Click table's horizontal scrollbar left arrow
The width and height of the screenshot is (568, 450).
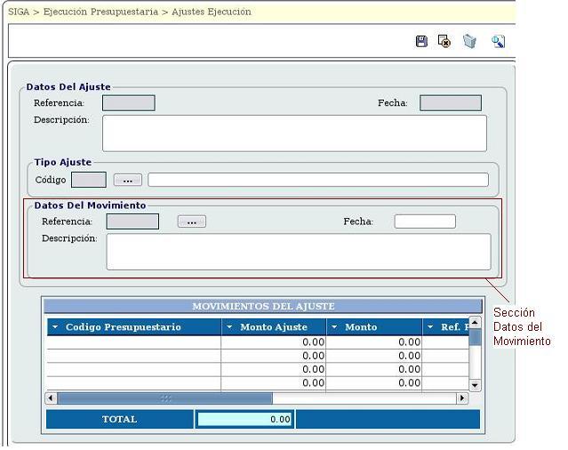tap(51, 398)
